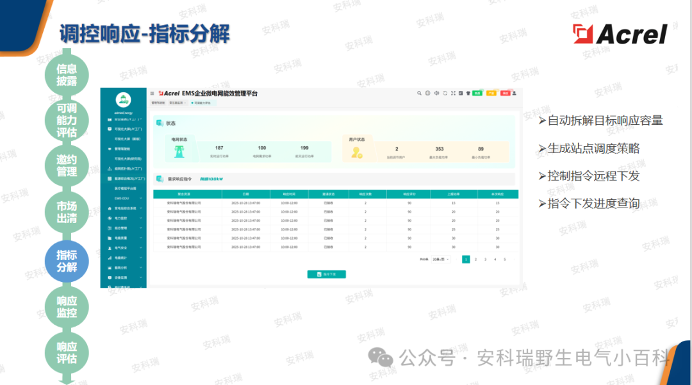
Task: Click the globe language icon in the toolbar
Action: pyautogui.click(x=428, y=93)
